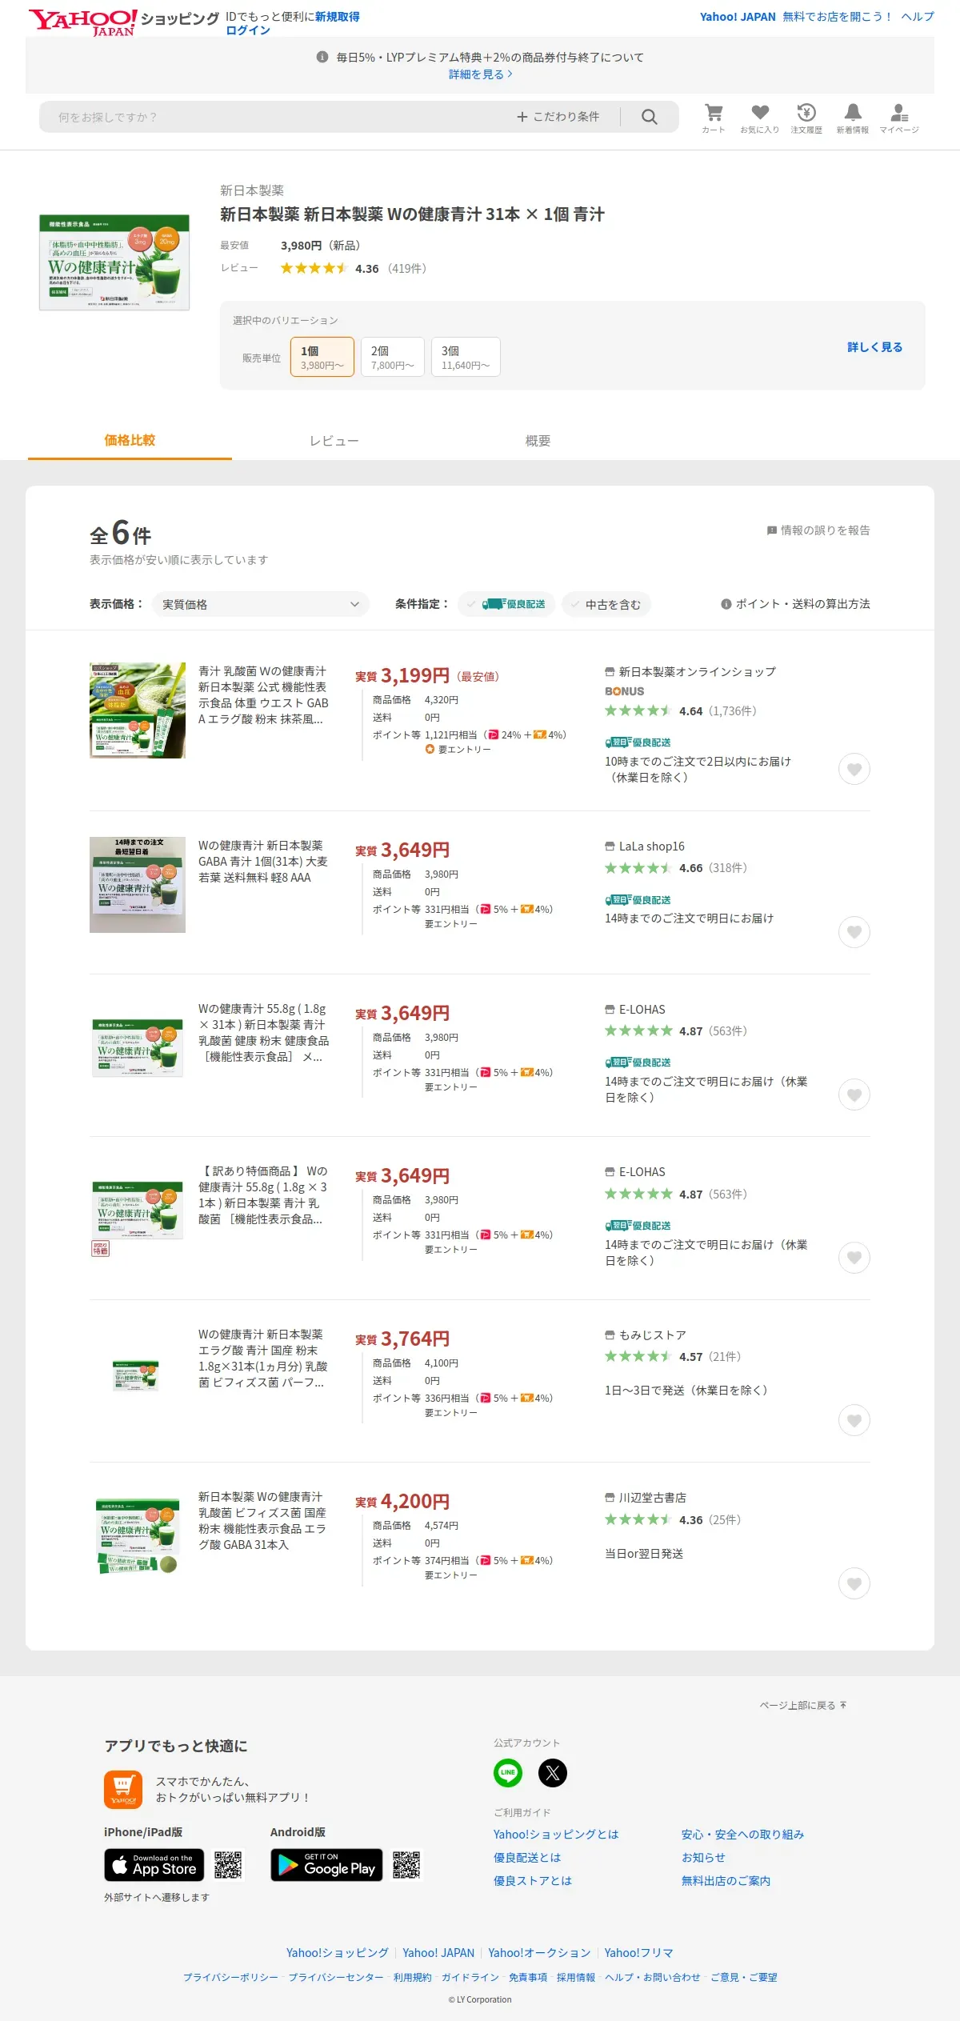This screenshot has height=2021, width=960.
Task: Click the info icon beside ポイント・送料の算出方法
Action: pos(726,604)
